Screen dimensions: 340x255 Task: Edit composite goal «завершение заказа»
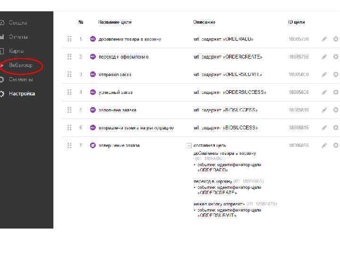point(324,145)
